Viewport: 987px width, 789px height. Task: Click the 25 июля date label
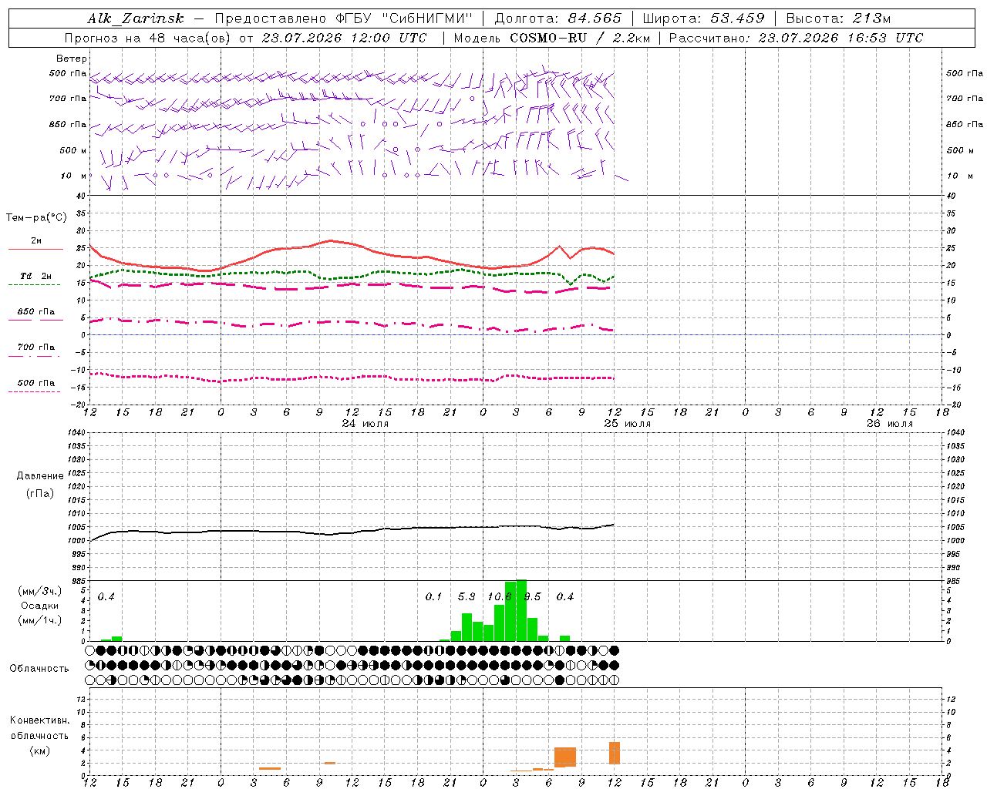tap(627, 424)
